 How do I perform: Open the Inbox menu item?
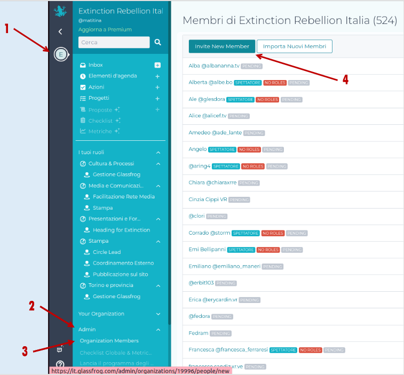(96, 65)
